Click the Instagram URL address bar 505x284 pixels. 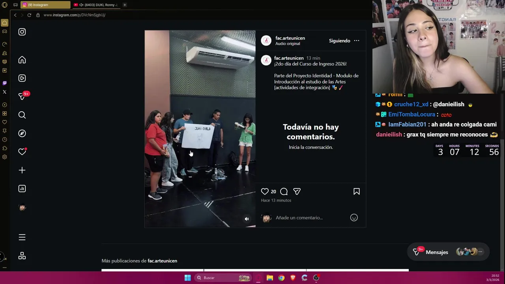74,15
